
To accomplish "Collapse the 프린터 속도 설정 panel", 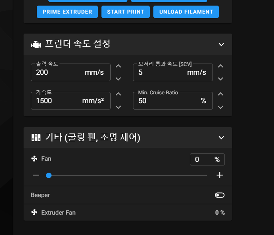I will click(x=221, y=44).
